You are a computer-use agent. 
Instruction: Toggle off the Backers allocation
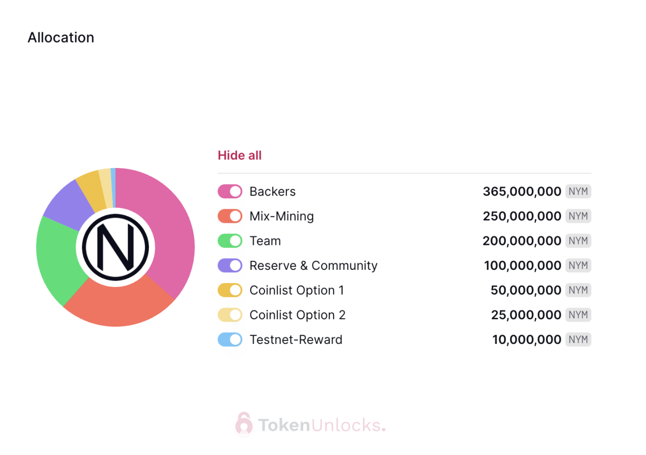point(230,192)
